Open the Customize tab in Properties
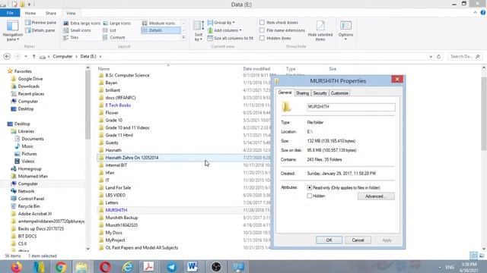The width and height of the screenshot is (487, 273). click(339, 93)
